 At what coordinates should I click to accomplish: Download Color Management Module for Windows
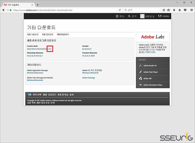coord(30,80)
